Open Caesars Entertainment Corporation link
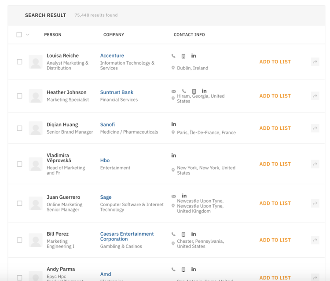The width and height of the screenshot is (330, 281). click(x=127, y=237)
